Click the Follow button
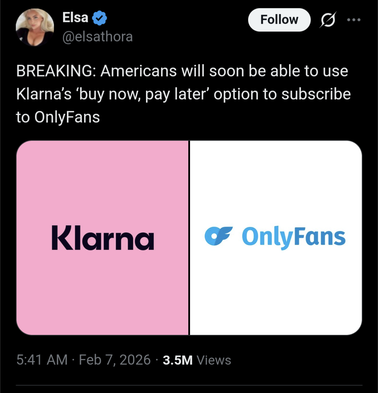 click(279, 20)
